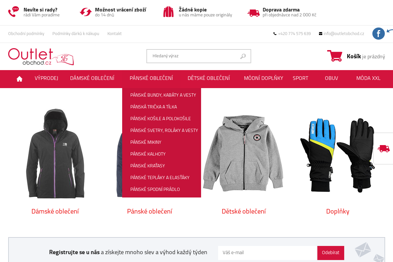Open the Obchodní podmínky link
The height and width of the screenshot is (262, 393).
pyautogui.click(x=26, y=33)
